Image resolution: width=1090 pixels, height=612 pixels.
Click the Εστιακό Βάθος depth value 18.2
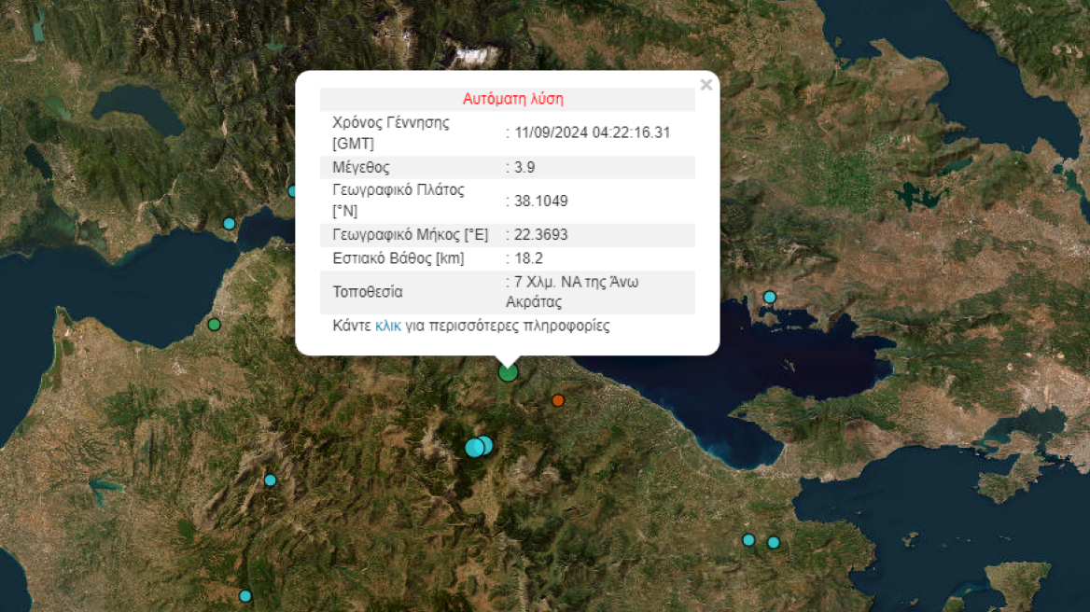(x=525, y=257)
